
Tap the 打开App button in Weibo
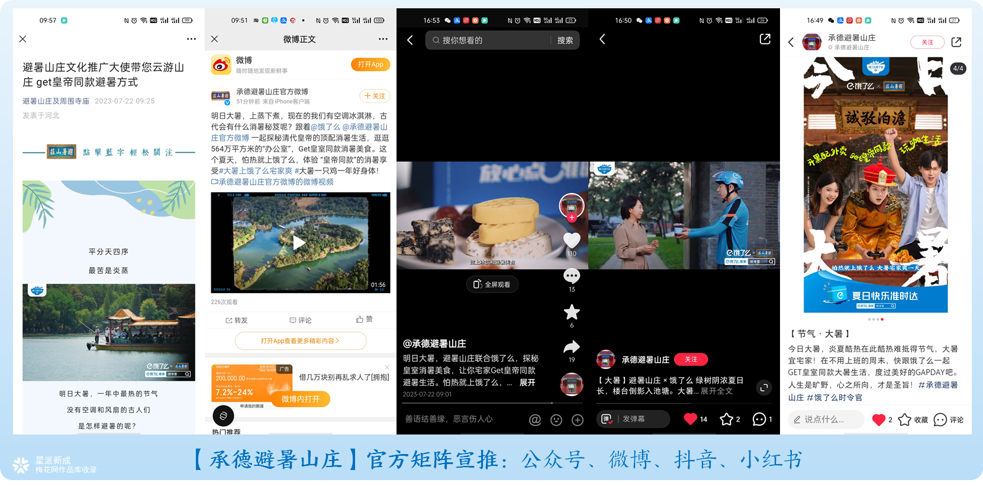coord(370,65)
